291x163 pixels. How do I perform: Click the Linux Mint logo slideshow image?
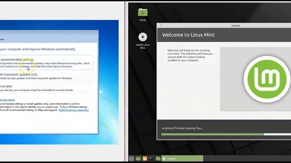(x=256, y=79)
